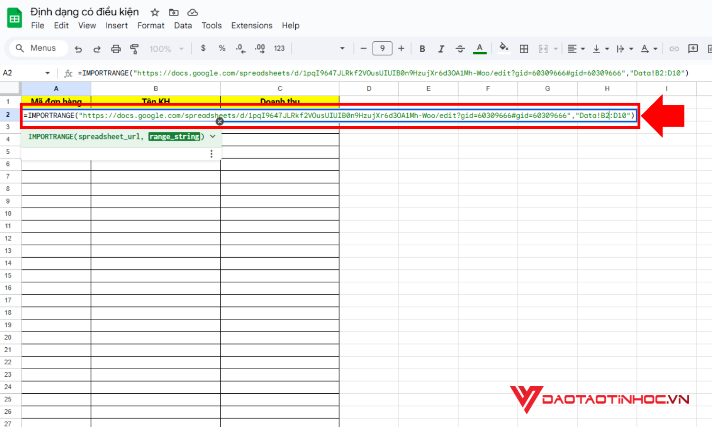Click range_string in the formula hint
Image resolution: width=712 pixels, height=427 pixels.
point(174,137)
